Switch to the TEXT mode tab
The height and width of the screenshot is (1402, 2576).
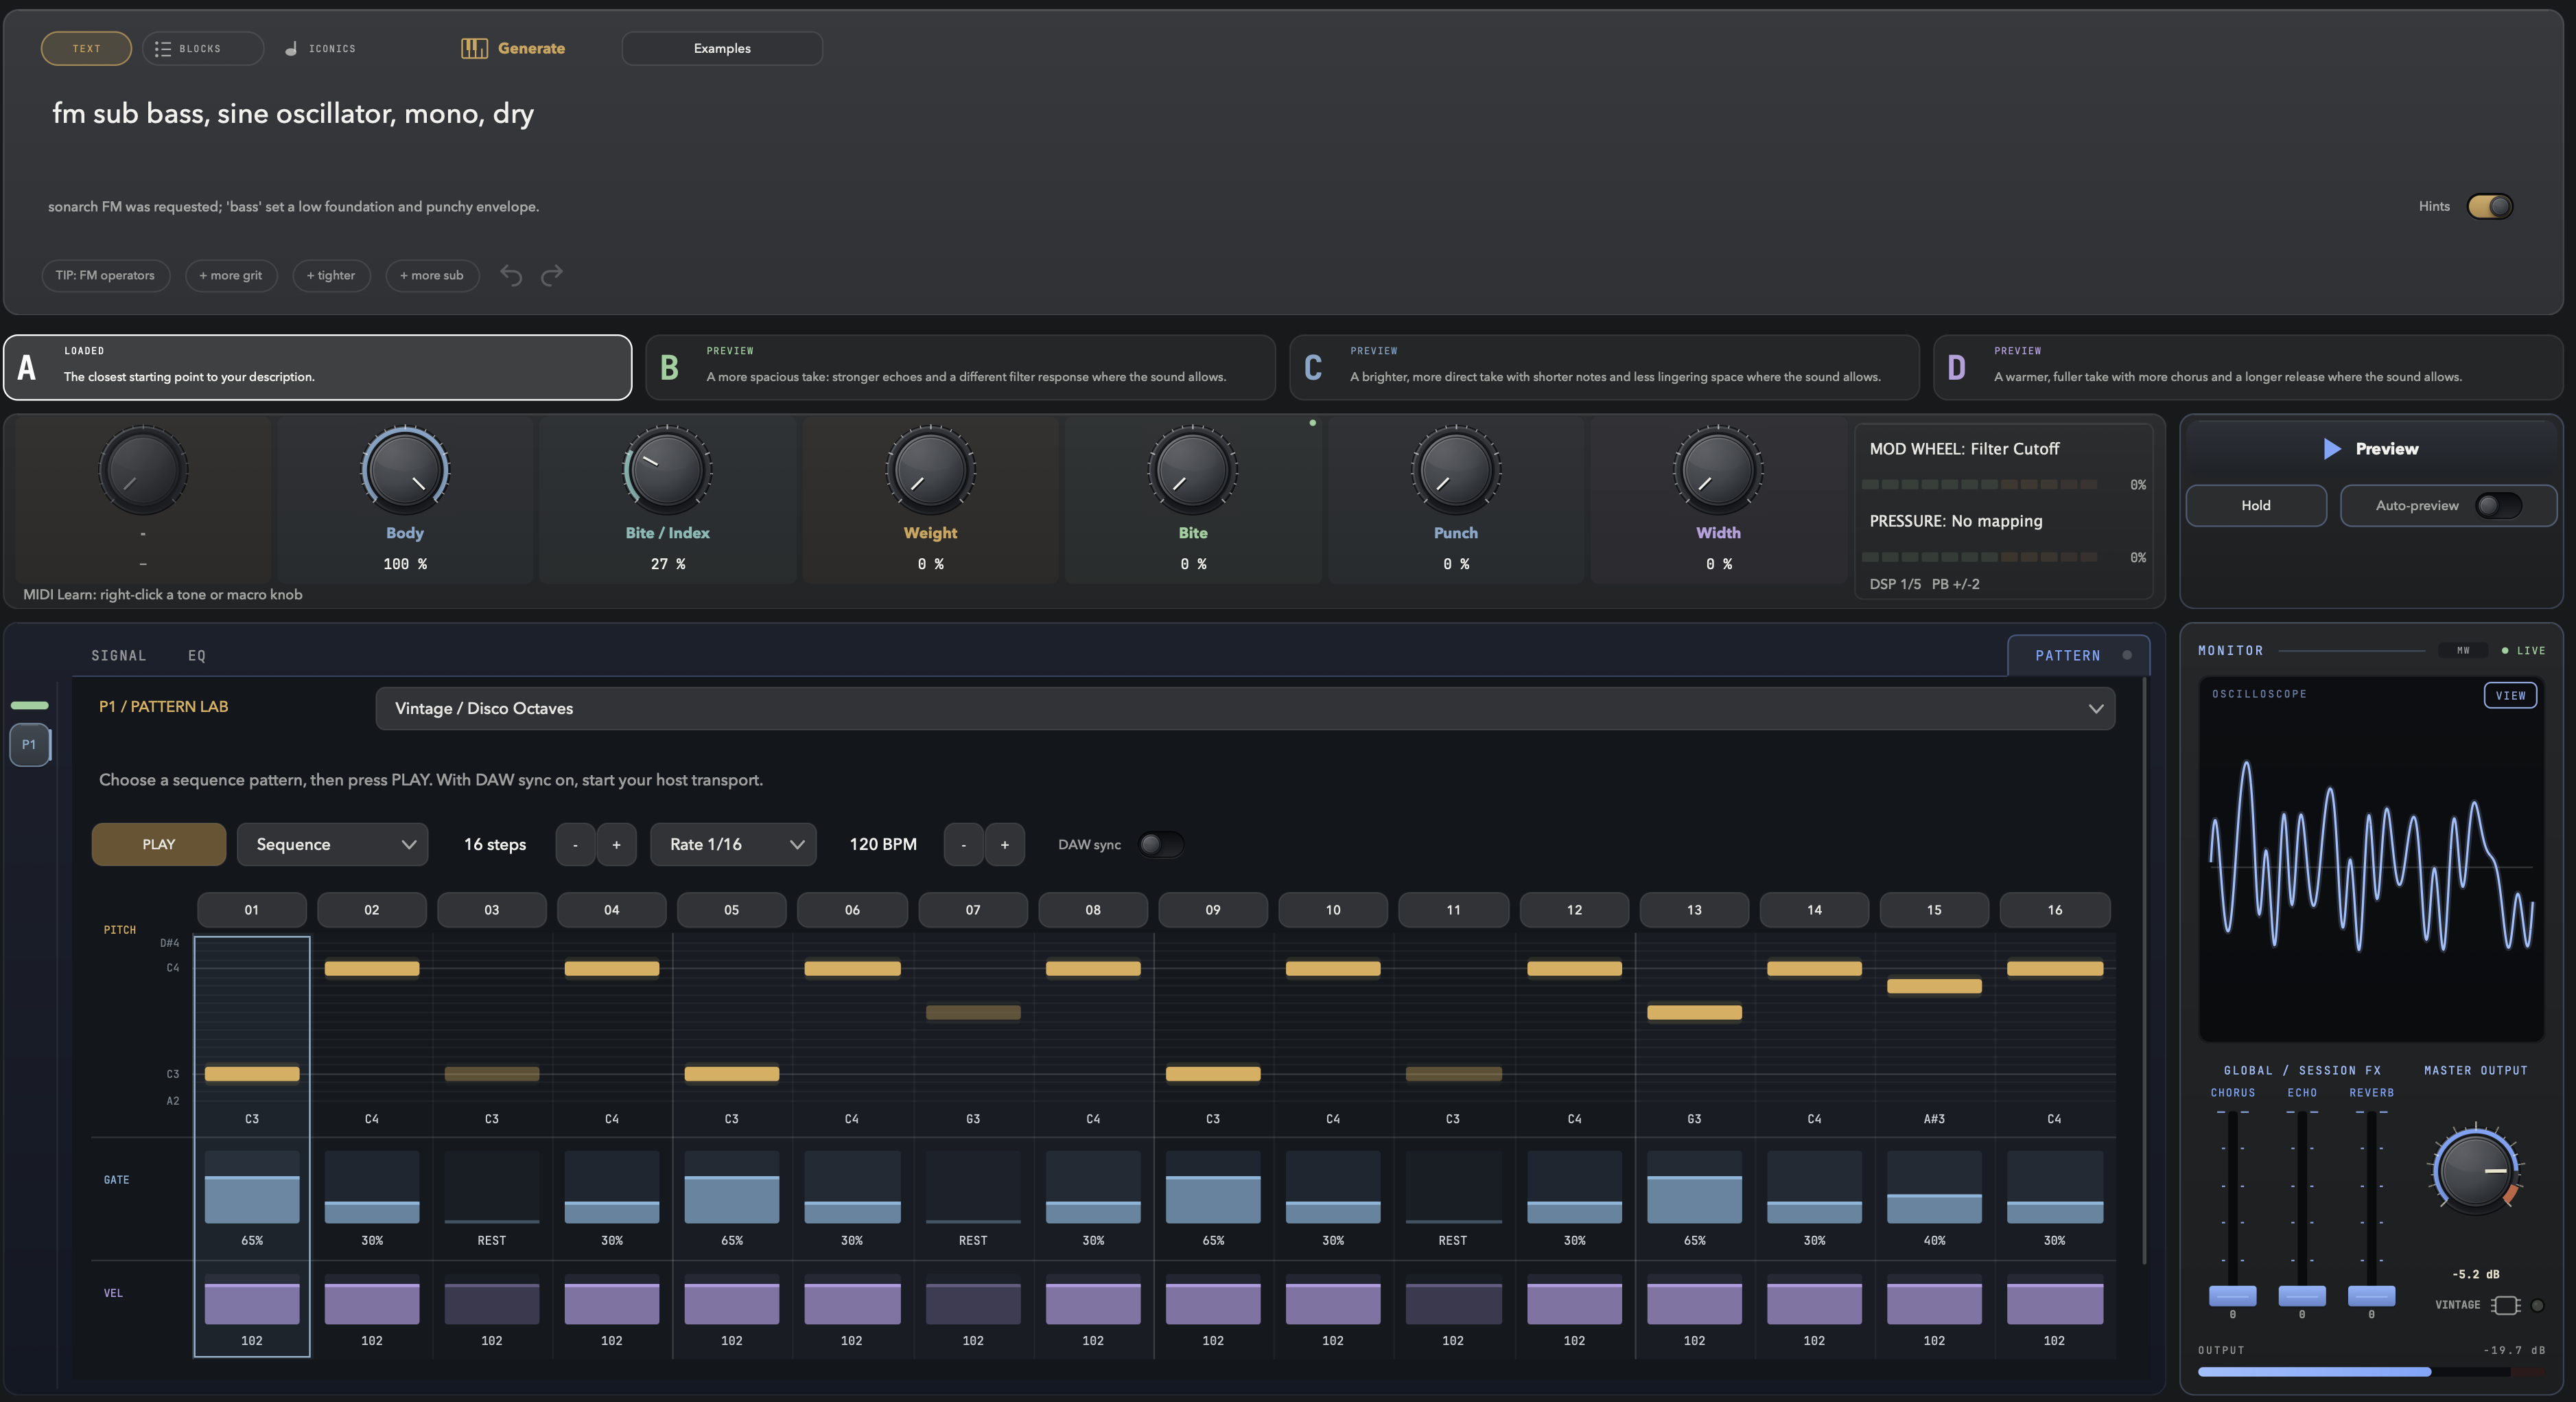coord(86,48)
